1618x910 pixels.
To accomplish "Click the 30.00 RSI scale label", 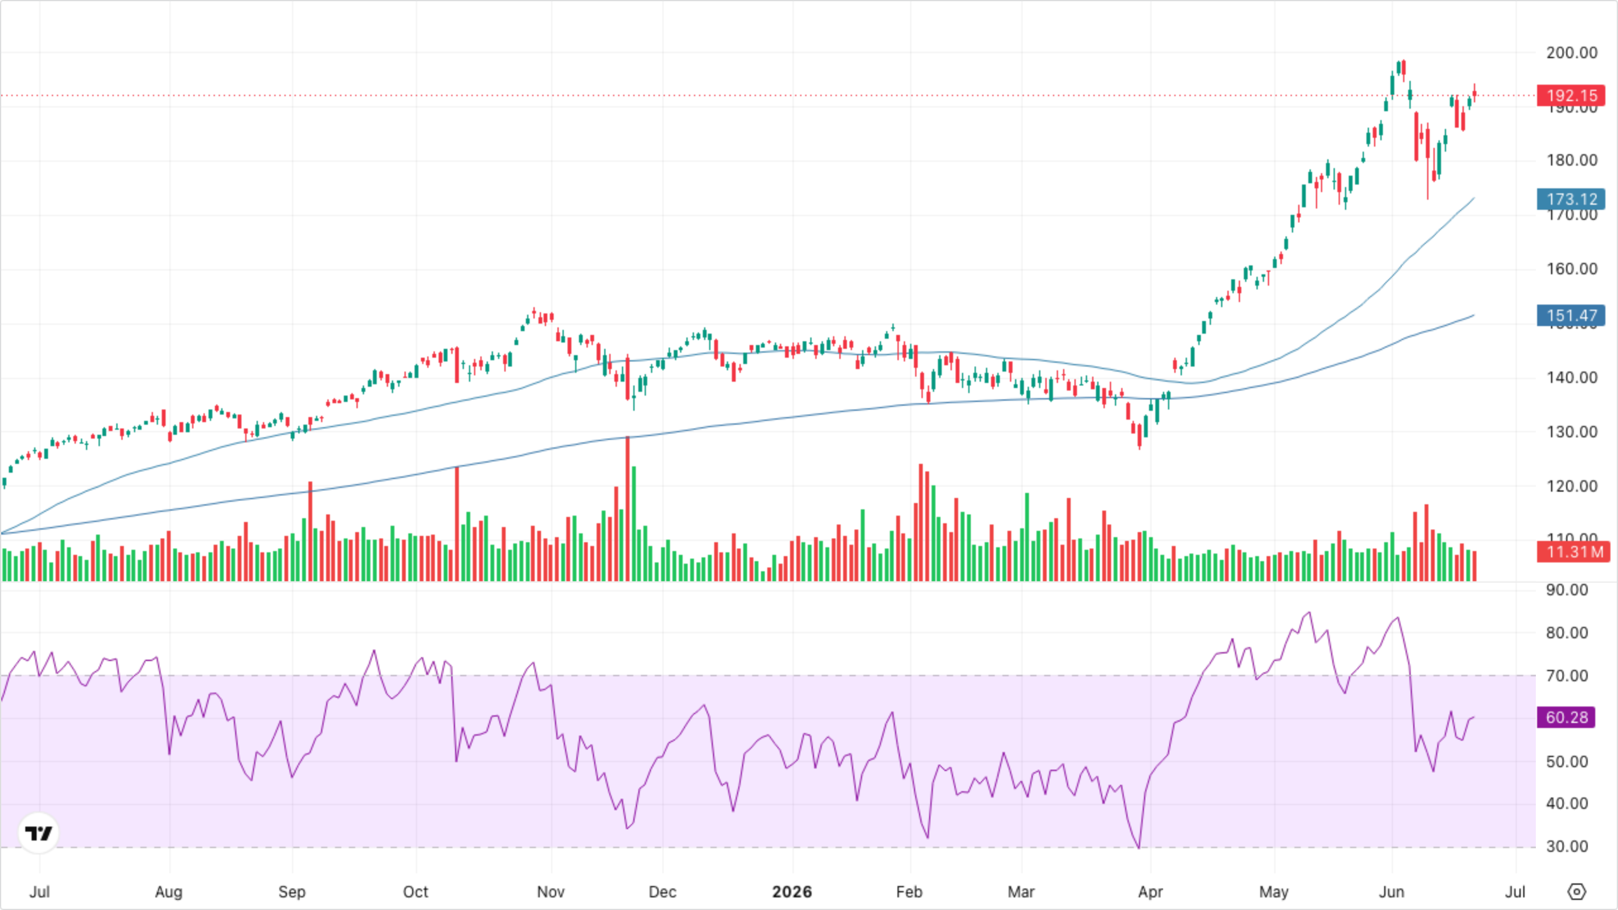I will tap(1566, 846).
